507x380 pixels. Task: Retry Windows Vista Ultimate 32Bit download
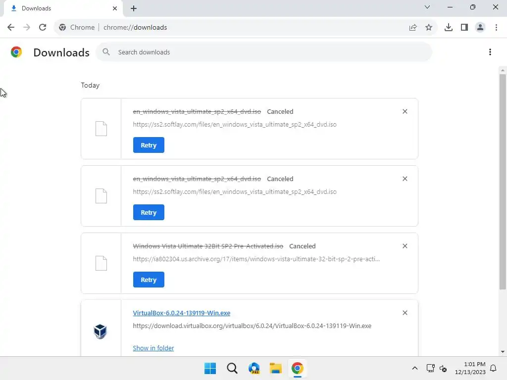tap(149, 280)
